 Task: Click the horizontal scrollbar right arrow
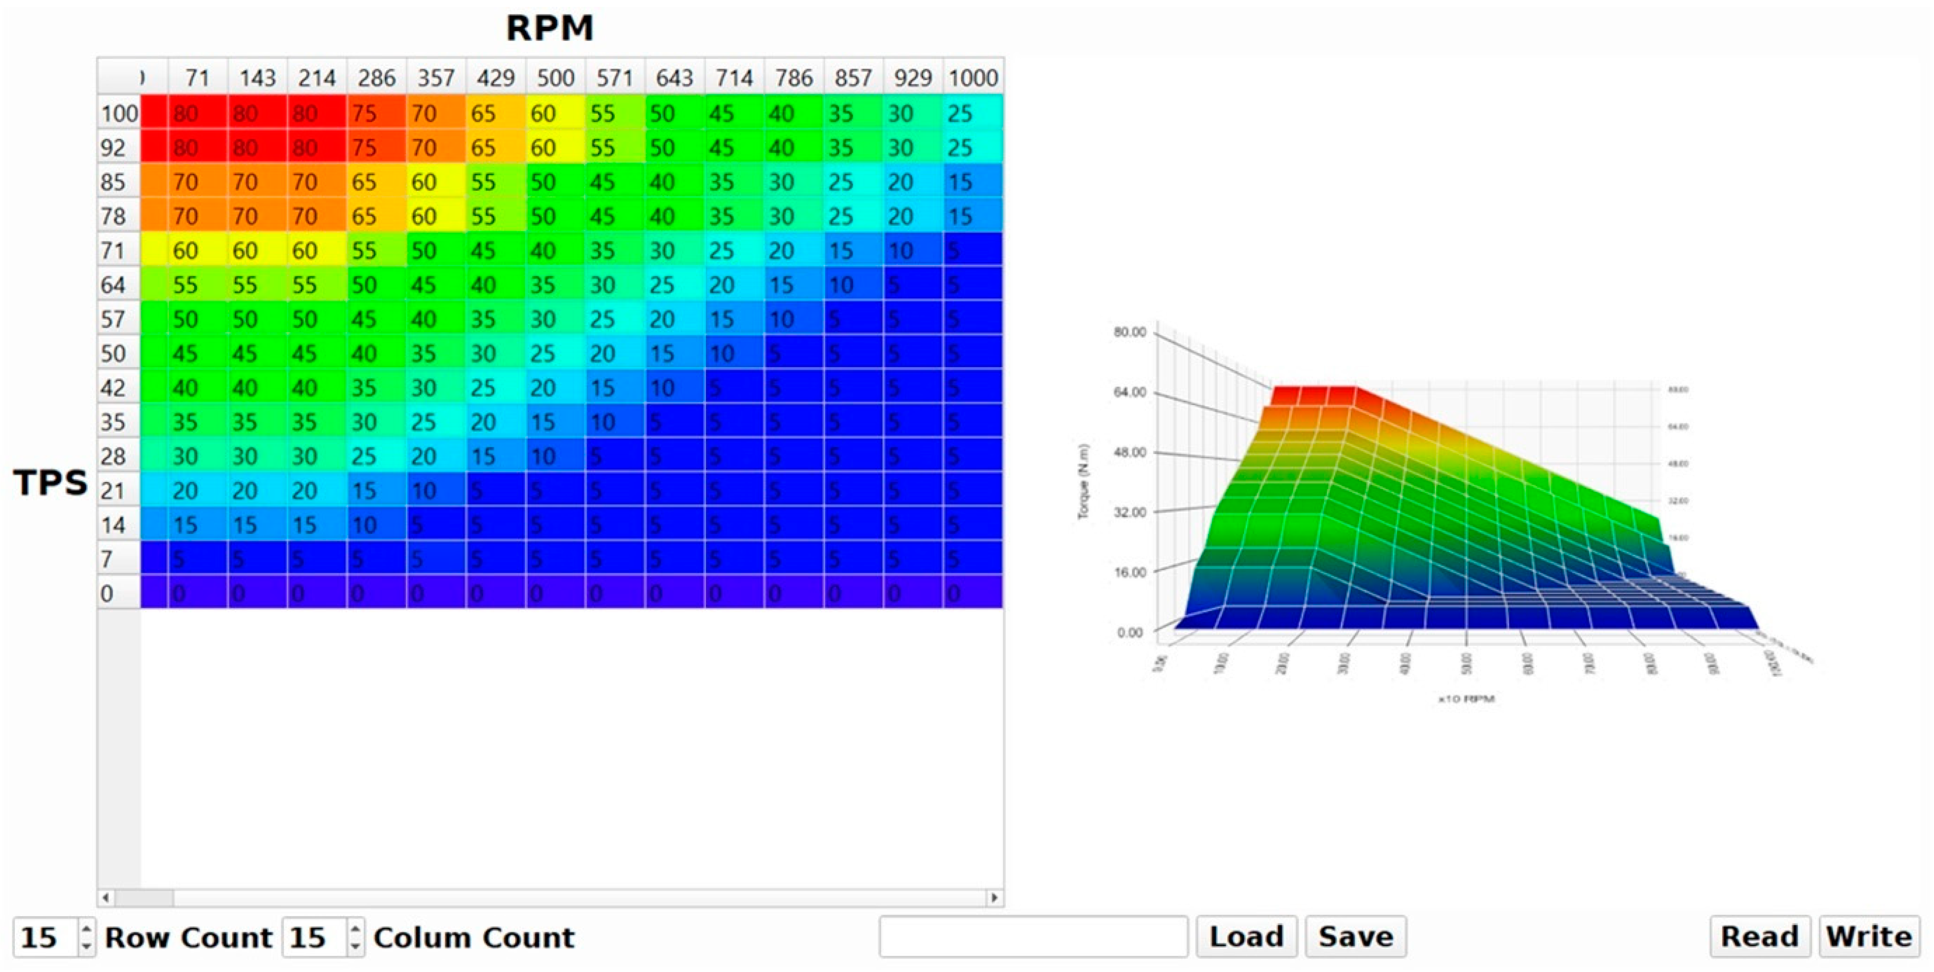pyautogui.click(x=995, y=898)
